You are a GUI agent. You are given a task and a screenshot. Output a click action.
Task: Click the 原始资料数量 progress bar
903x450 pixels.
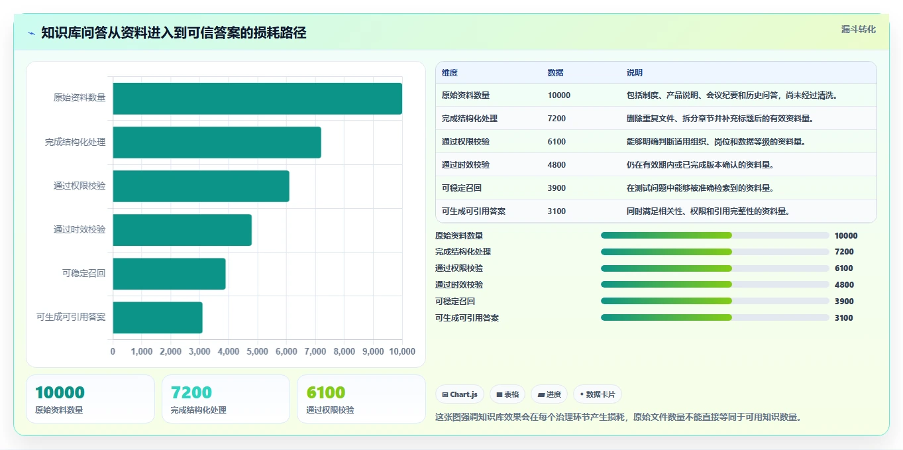[715, 235]
